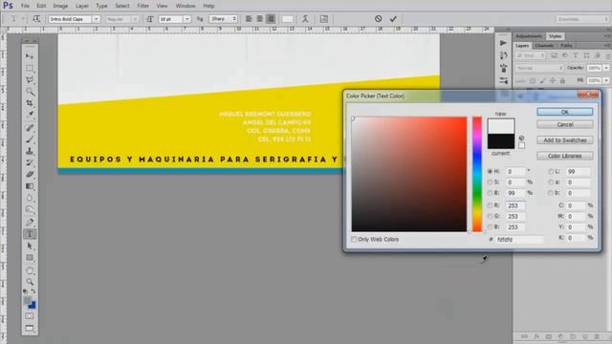Image resolution: width=612 pixels, height=344 pixels.
Task: Commit current text edits
Action: tap(393, 19)
